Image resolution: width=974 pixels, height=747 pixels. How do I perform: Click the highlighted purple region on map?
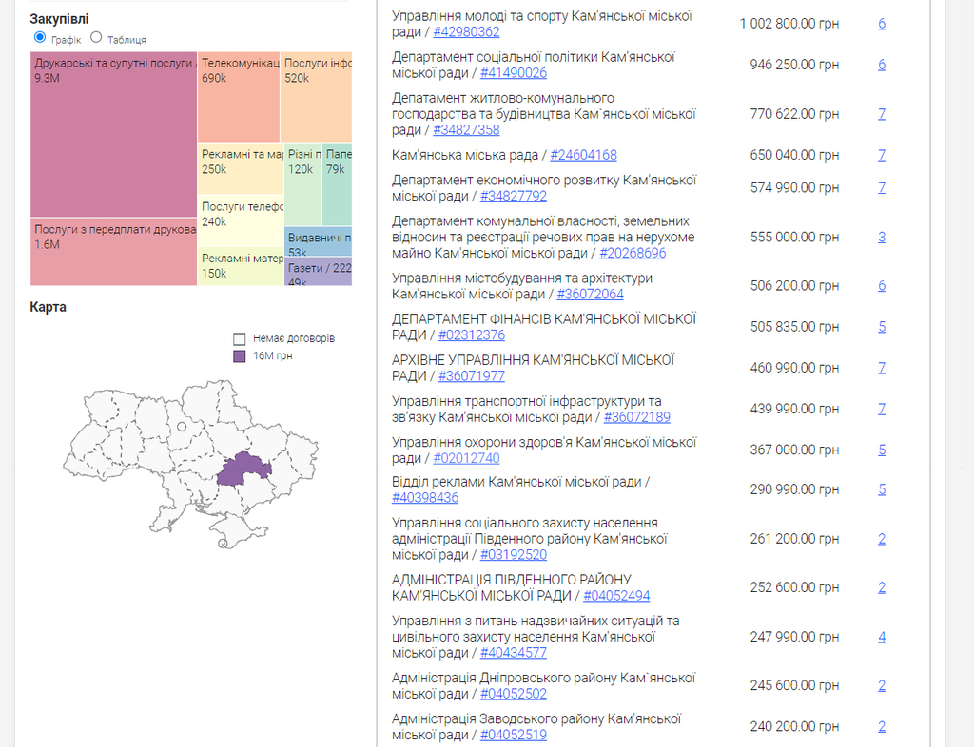point(243,469)
